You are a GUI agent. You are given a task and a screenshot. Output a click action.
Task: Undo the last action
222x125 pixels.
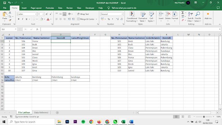click(9, 3)
